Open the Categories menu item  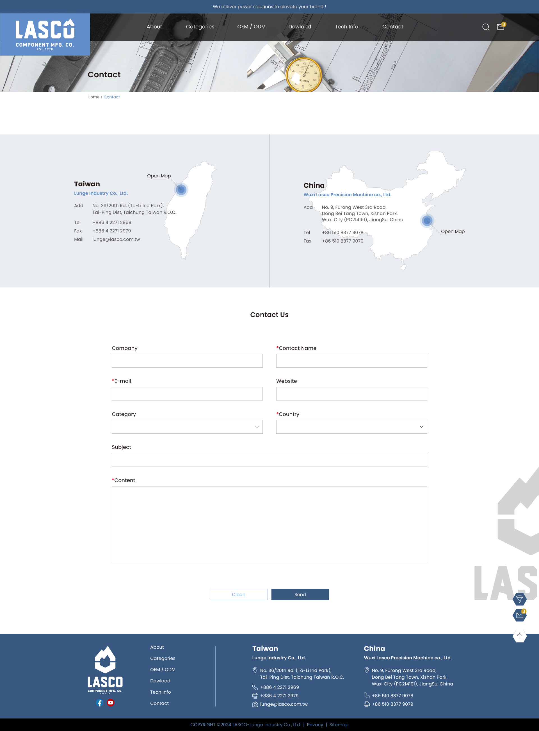[200, 27]
